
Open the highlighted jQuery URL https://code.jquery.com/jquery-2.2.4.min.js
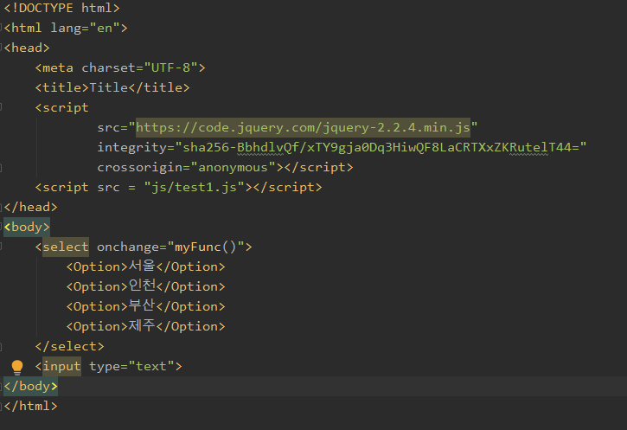303,127
